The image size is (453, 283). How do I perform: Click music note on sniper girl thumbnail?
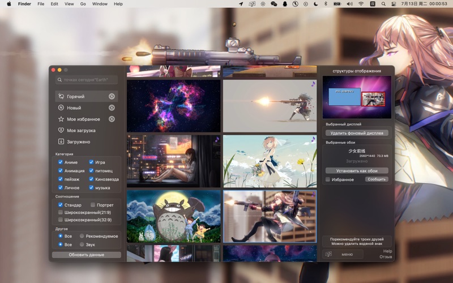coord(313,84)
